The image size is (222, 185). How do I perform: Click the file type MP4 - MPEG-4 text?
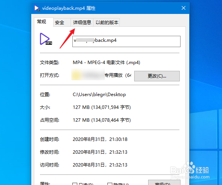[x=106, y=63]
